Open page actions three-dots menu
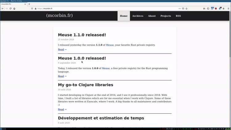 tap(180, 9)
